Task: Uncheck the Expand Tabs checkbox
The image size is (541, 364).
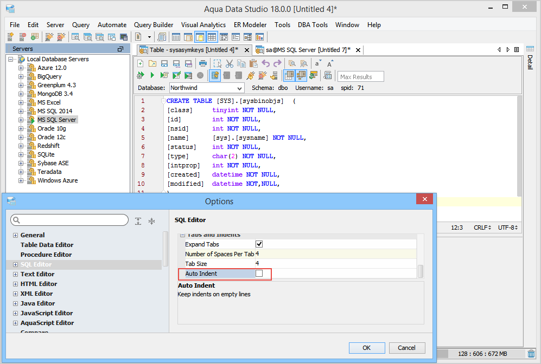Action: [259, 244]
